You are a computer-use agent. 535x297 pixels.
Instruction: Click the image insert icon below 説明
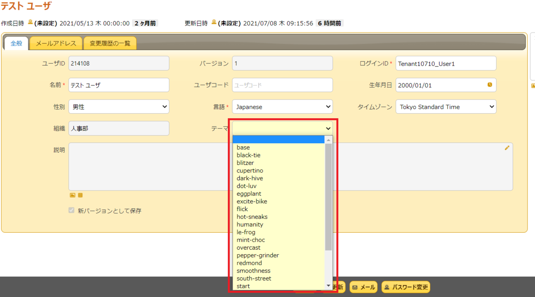72,195
